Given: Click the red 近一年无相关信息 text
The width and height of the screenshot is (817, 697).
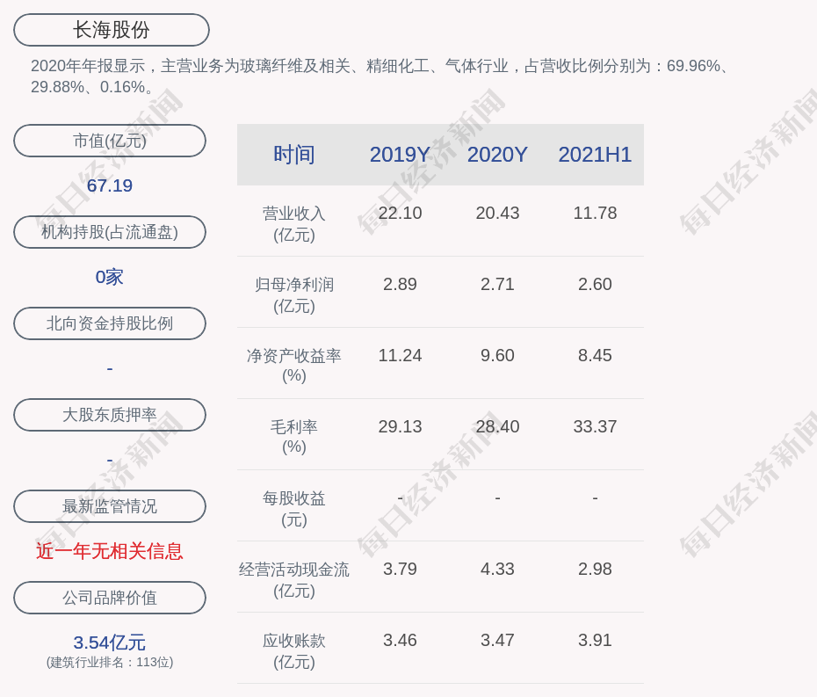Looking at the screenshot, I should (x=110, y=551).
